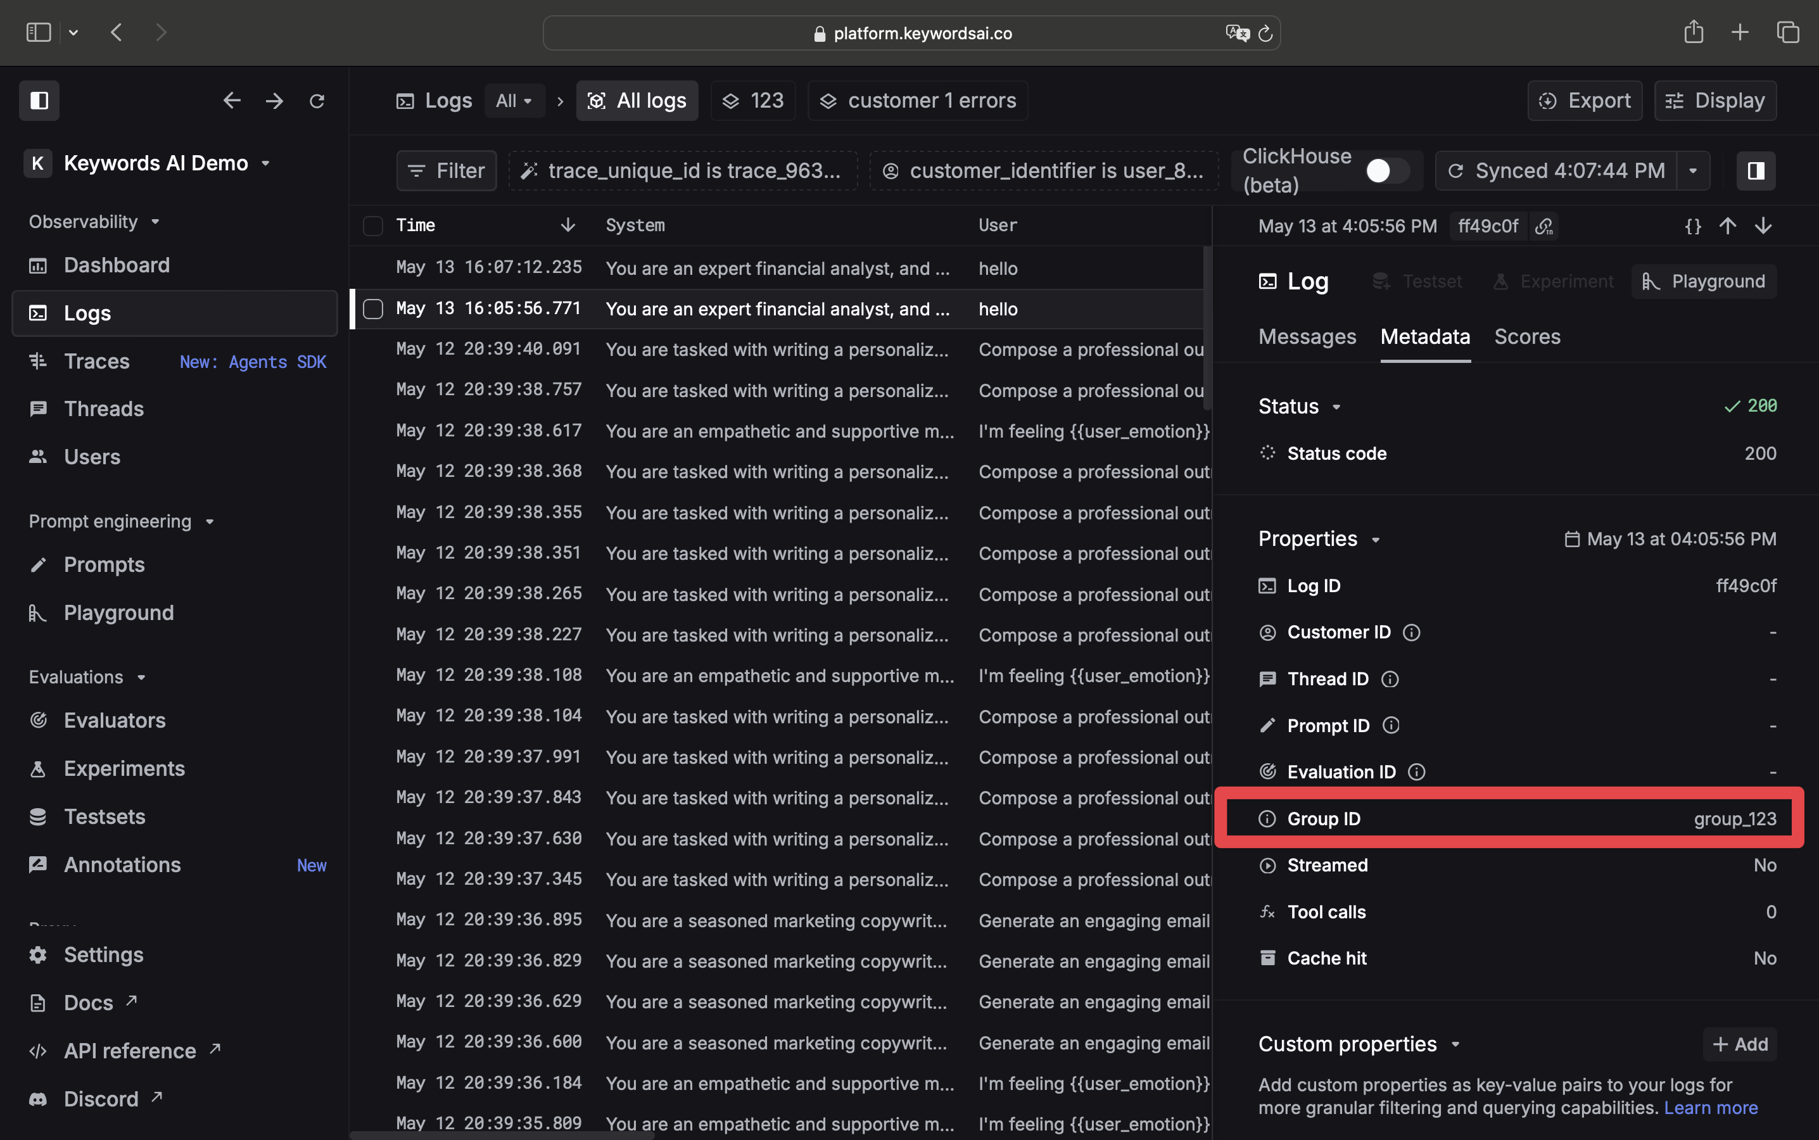1819x1140 pixels.
Task: Toggle the ClickHouse (beta) switch
Action: coord(1386,170)
